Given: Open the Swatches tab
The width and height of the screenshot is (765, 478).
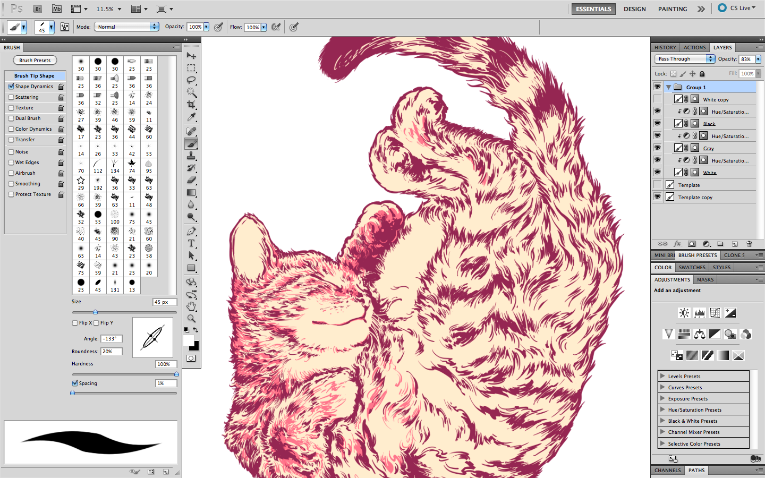Looking at the screenshot, I should point(692,268).
